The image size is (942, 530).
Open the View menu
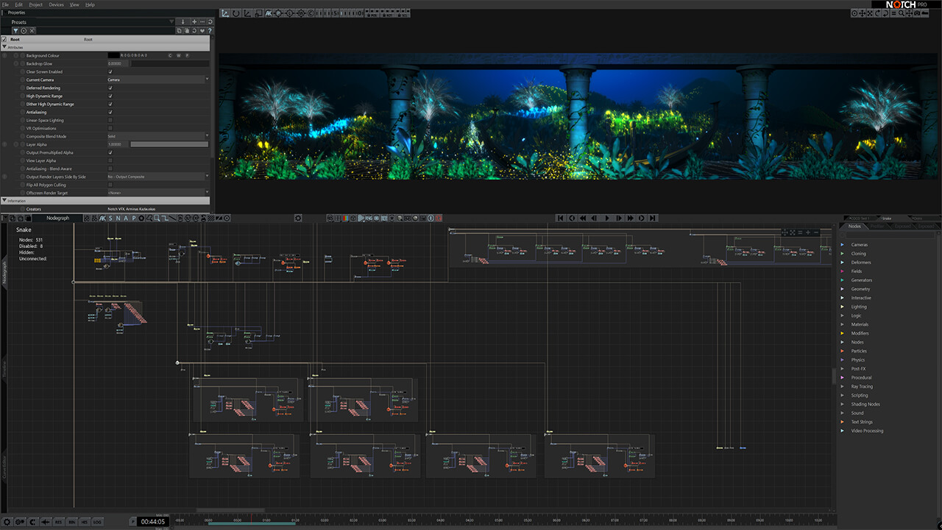click(x=74, y=4)
